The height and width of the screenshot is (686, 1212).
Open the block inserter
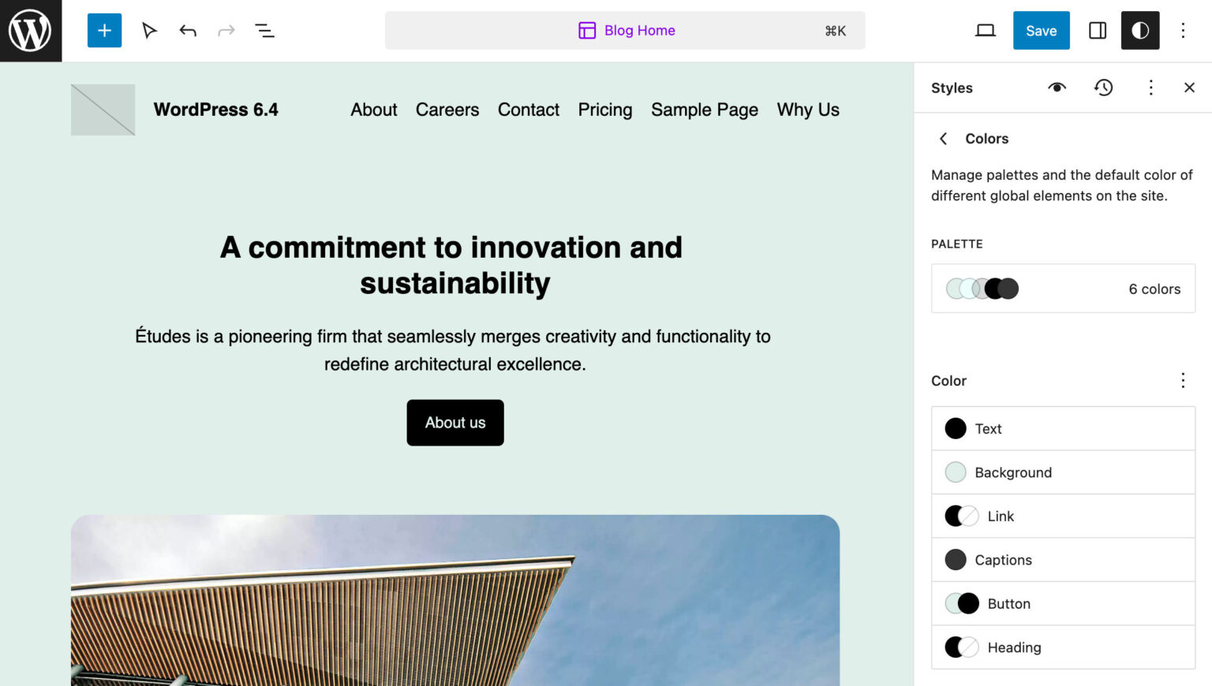coord(104,30)
